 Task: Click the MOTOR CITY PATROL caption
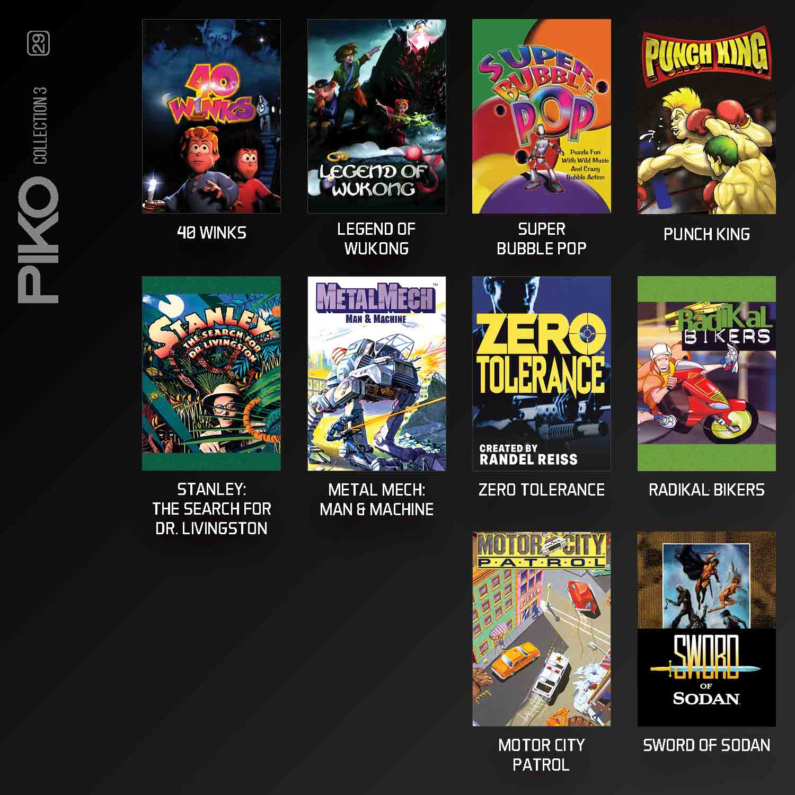click(542, 755)
